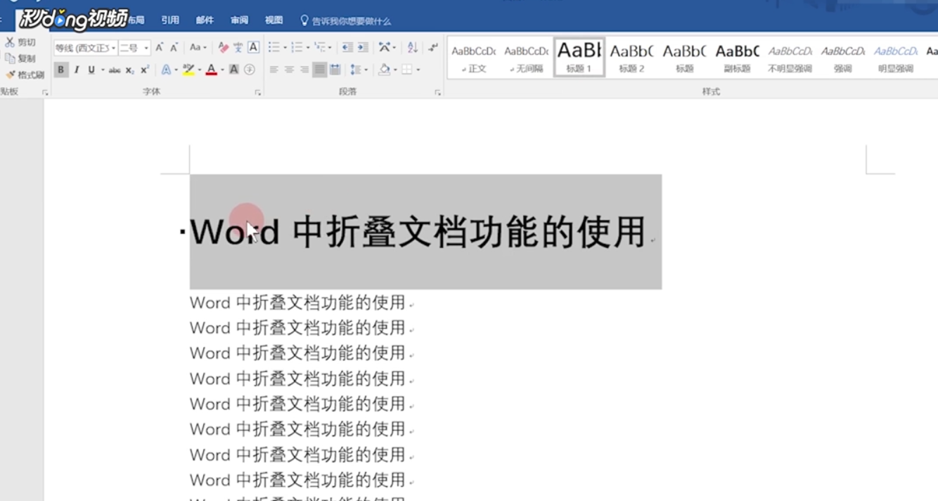Decrease paragraph indent
This screenshot has height=501, width=938.
[x=347, y=47]
